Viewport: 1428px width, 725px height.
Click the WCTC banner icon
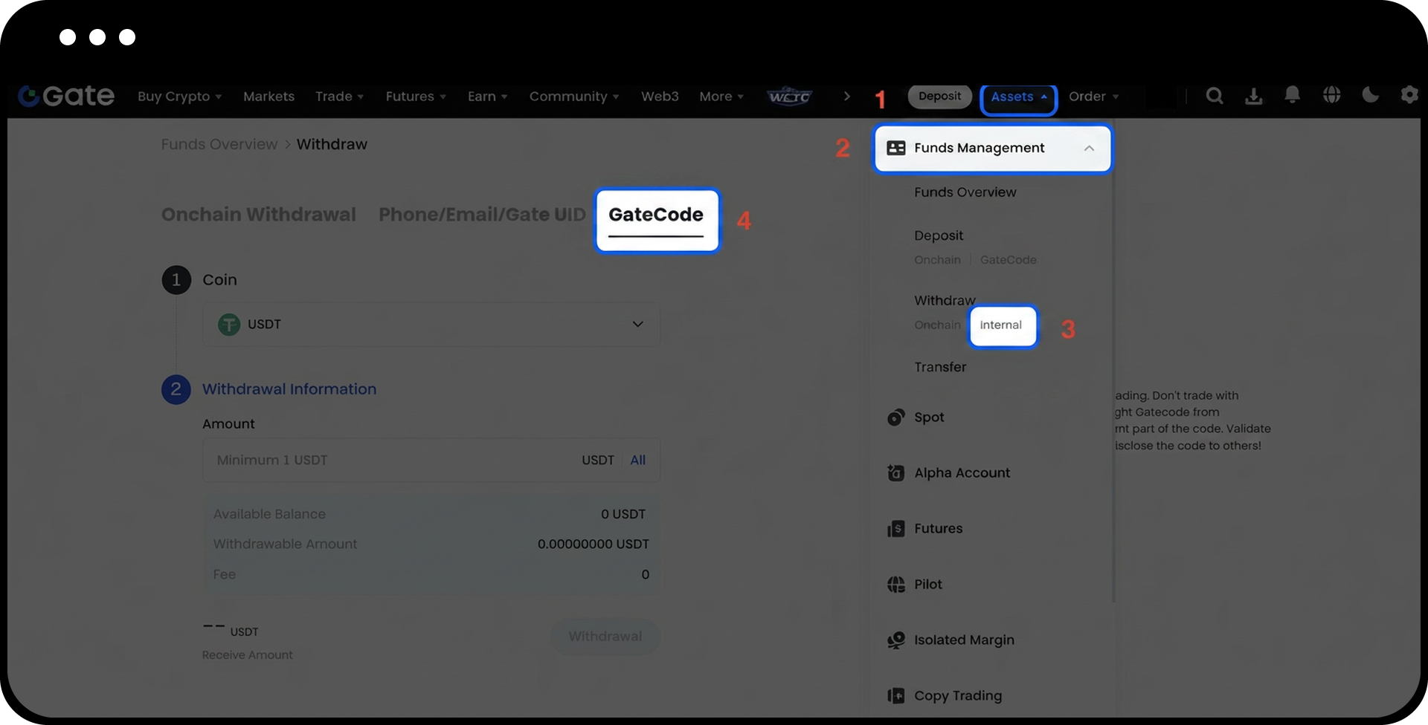tap(789, 97)
